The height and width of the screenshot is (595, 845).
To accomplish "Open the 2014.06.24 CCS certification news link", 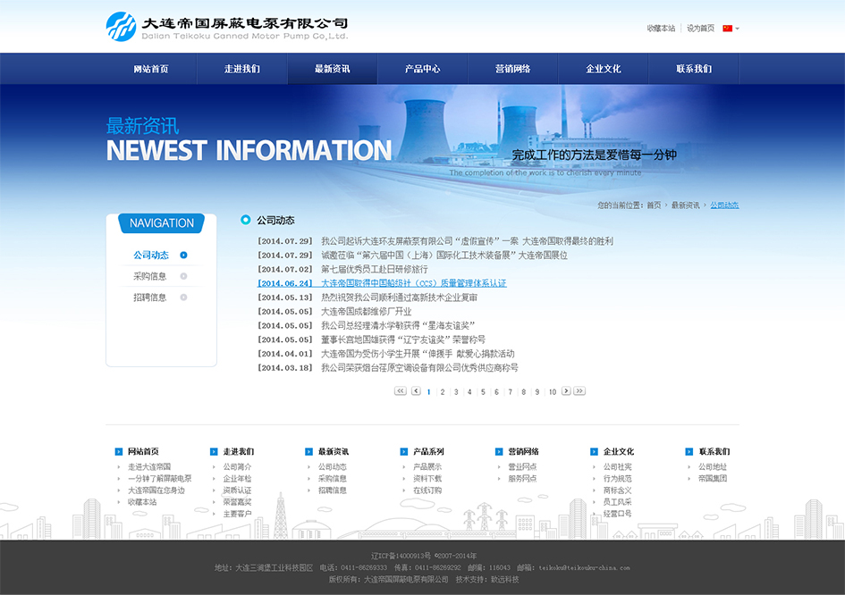I will 413,283.
